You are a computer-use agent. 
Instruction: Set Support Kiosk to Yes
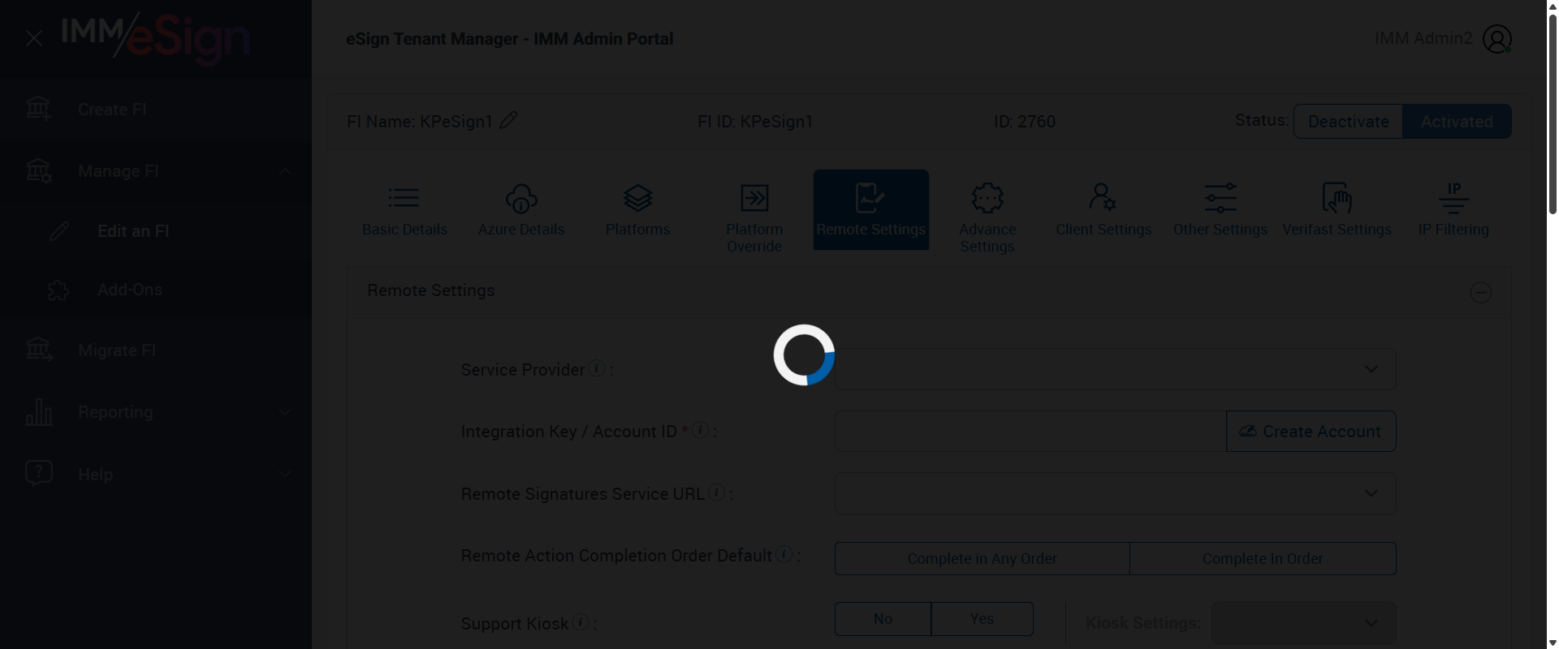point(982,619)
